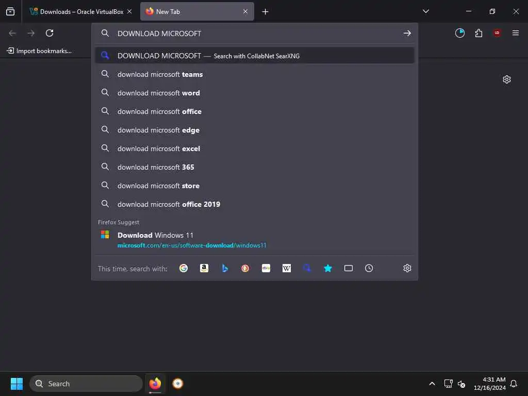Choose suggestion download microsoft office 2019
The image size is (528, 396).
click(255, 204)
